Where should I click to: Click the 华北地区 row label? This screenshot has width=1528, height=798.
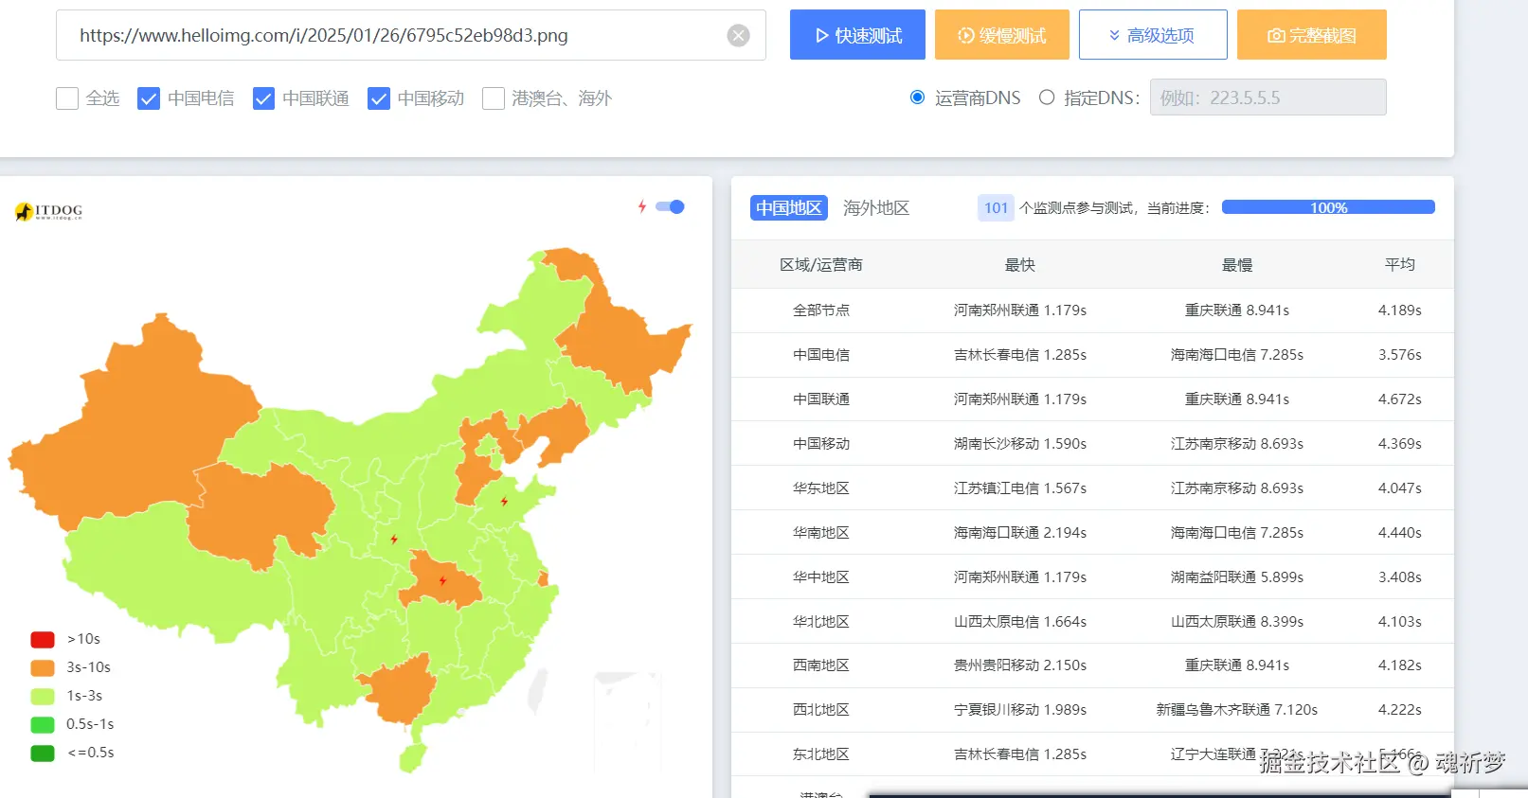[821, 622]
